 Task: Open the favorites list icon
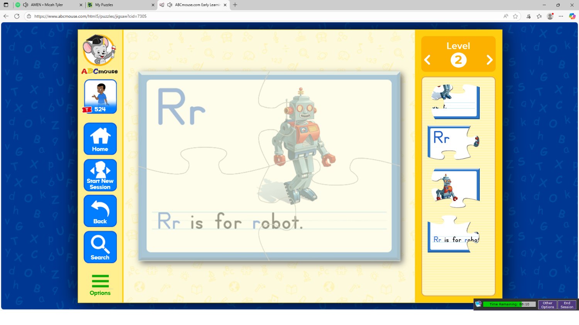pyautogui.click(x=539, y=16)
